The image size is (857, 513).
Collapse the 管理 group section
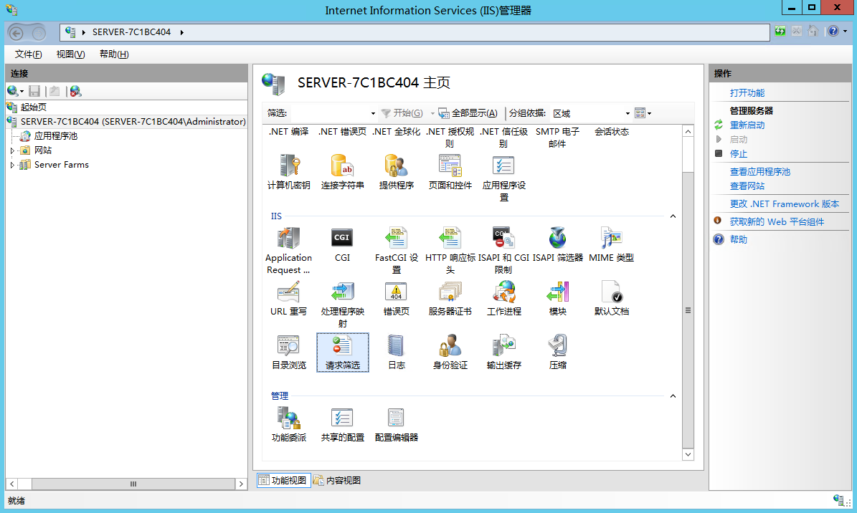[673, 396]
